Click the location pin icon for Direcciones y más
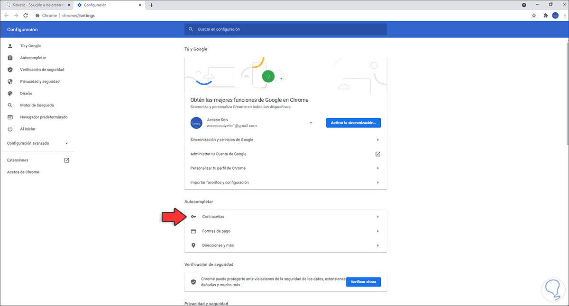 point(193,245)
